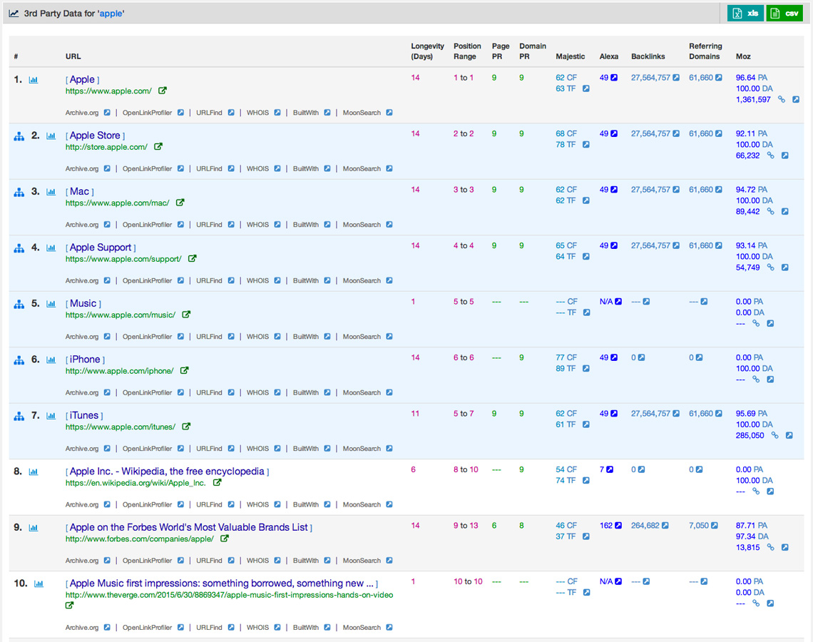The image size is (813, 642).
Task: Click the Backlinks column header
Action: pos(648,56)
